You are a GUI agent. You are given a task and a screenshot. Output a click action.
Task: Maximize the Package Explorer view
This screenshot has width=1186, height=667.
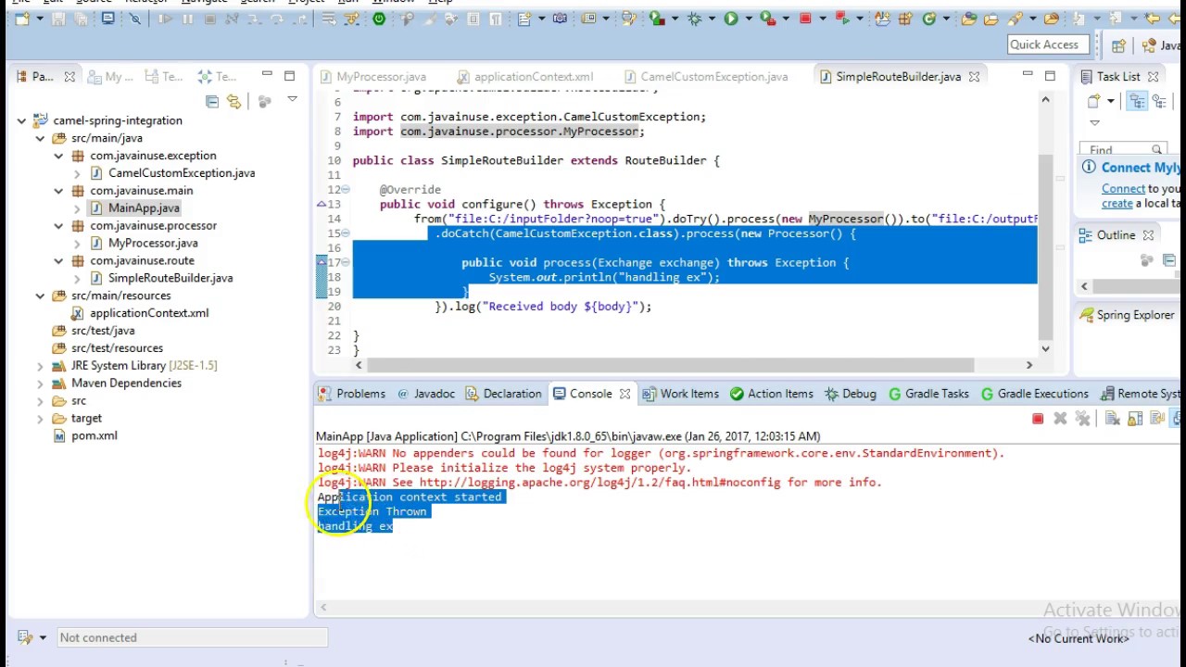289,74
